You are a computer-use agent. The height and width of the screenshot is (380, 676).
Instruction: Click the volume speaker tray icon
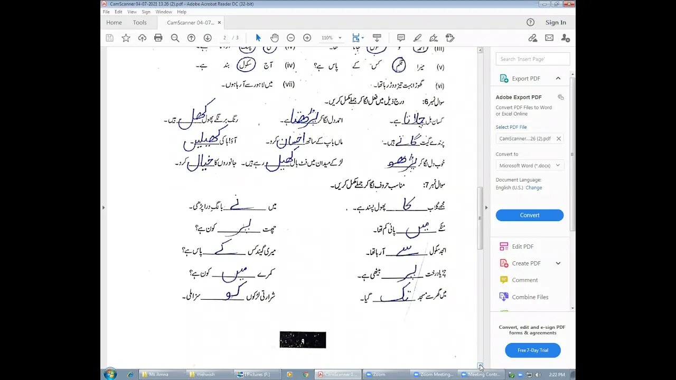coord(538,375)
